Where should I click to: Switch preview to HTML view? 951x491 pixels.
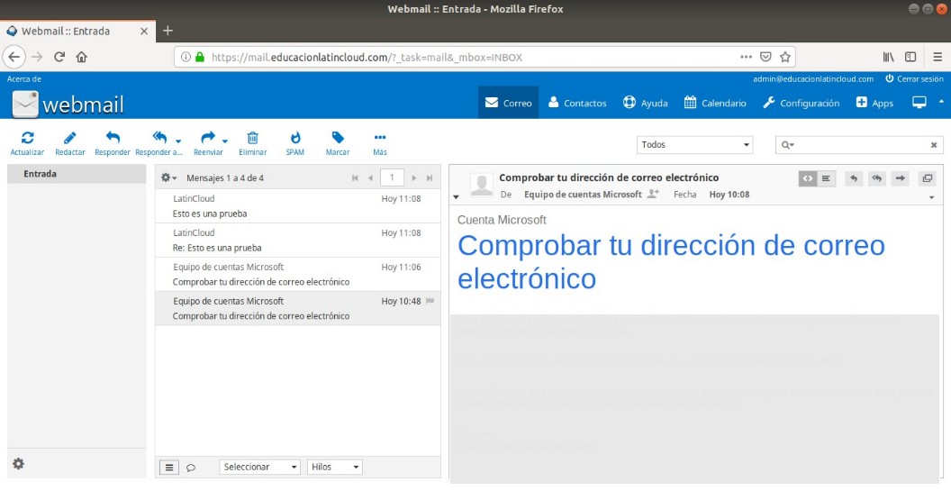point(808,178)
